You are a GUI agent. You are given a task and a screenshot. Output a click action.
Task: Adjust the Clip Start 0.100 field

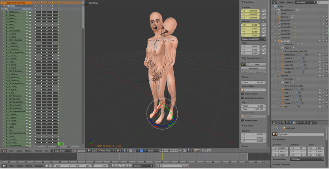(x=254, y=106)
